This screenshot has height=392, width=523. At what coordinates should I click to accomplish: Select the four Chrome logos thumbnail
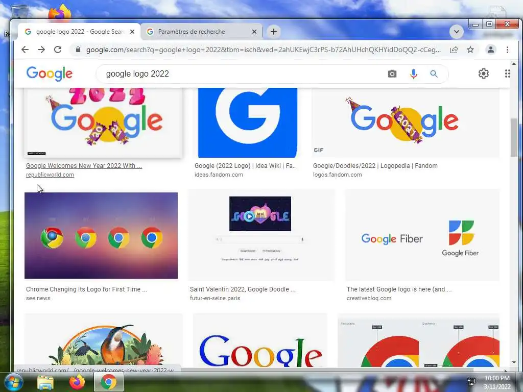pyautogui.click(x=101, y=235)
